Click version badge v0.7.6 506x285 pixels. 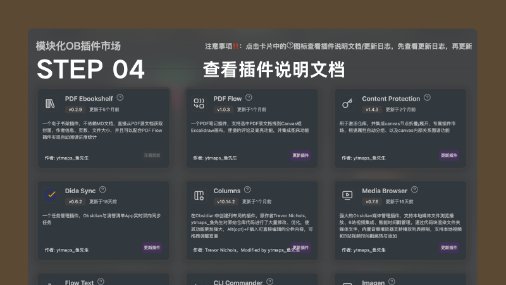(x=372, y=201)
